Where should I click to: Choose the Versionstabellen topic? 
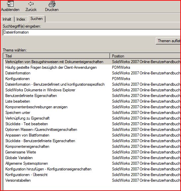point(18,180)
